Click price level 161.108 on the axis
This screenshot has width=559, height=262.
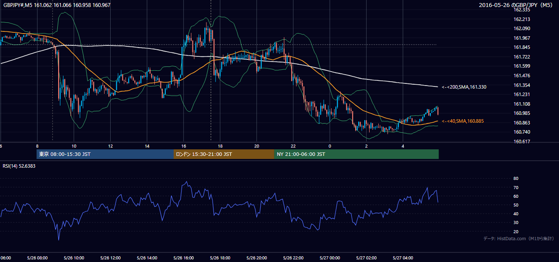(x=522, y=104)
